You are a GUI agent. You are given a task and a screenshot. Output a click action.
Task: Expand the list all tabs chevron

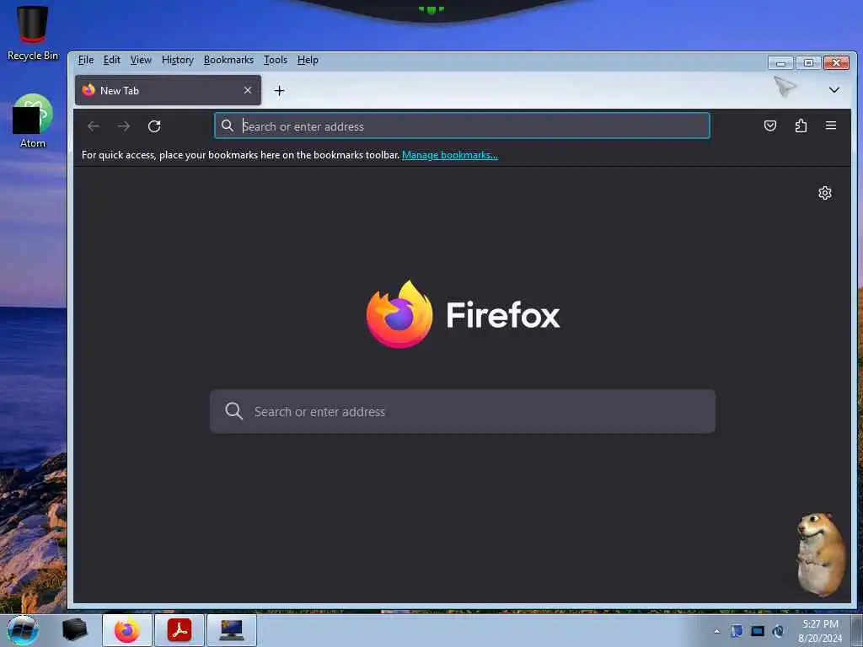[834, 89]
